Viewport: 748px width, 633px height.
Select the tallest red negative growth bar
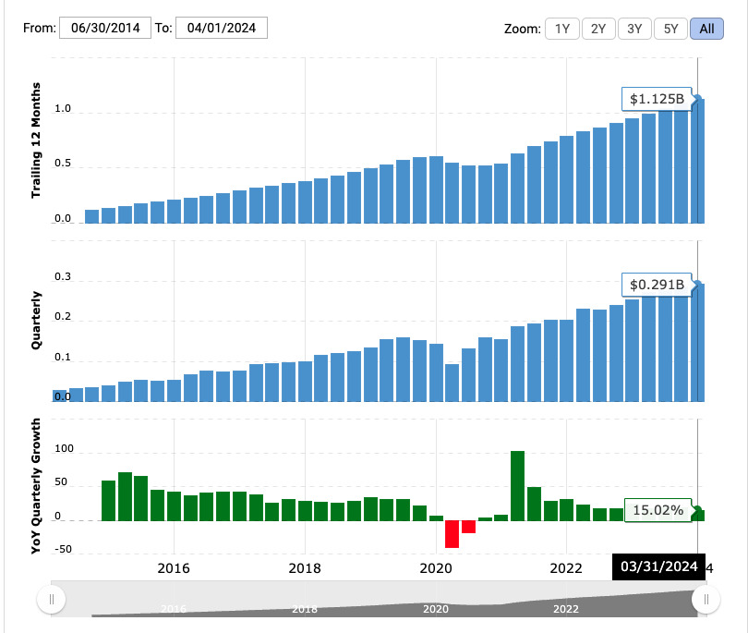click(x=452, y=534)
